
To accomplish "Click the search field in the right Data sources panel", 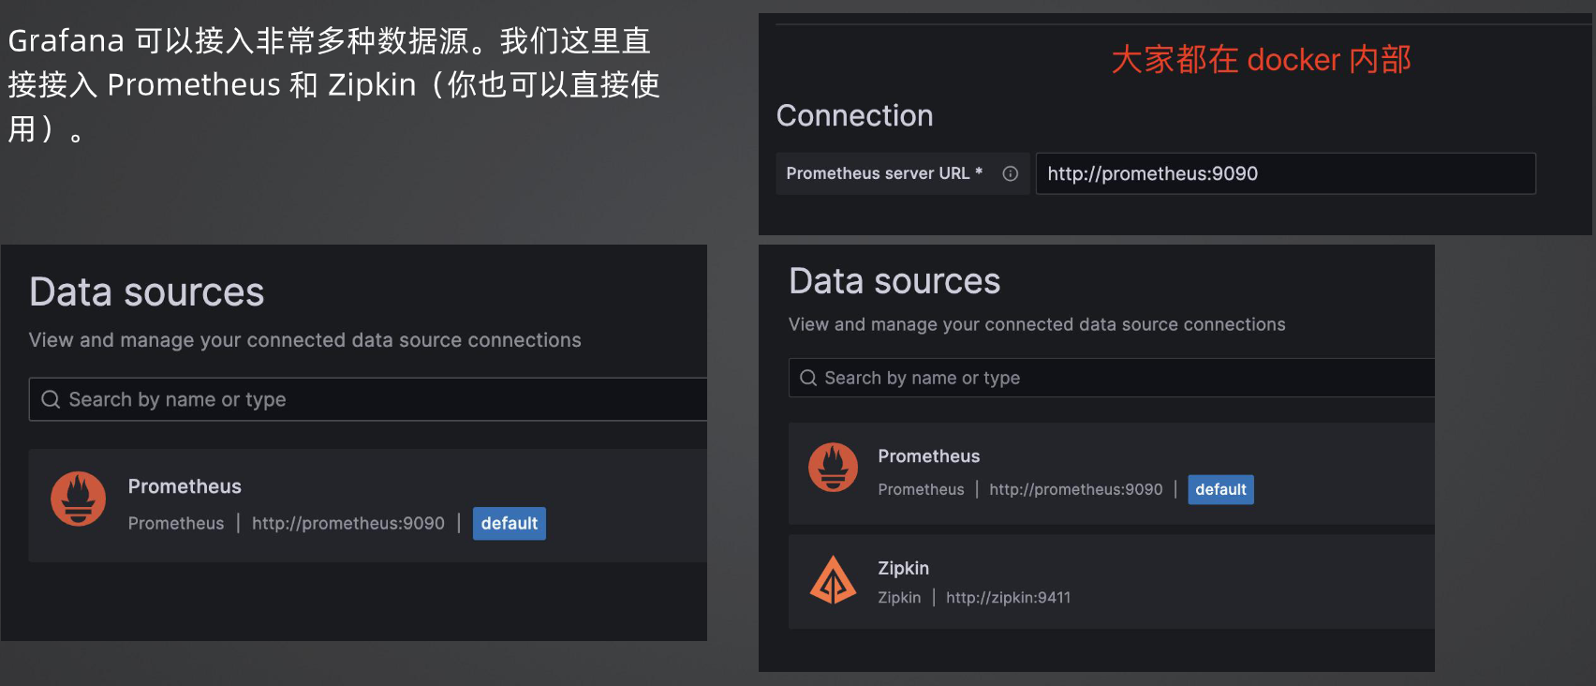I will click(1112, 378).
